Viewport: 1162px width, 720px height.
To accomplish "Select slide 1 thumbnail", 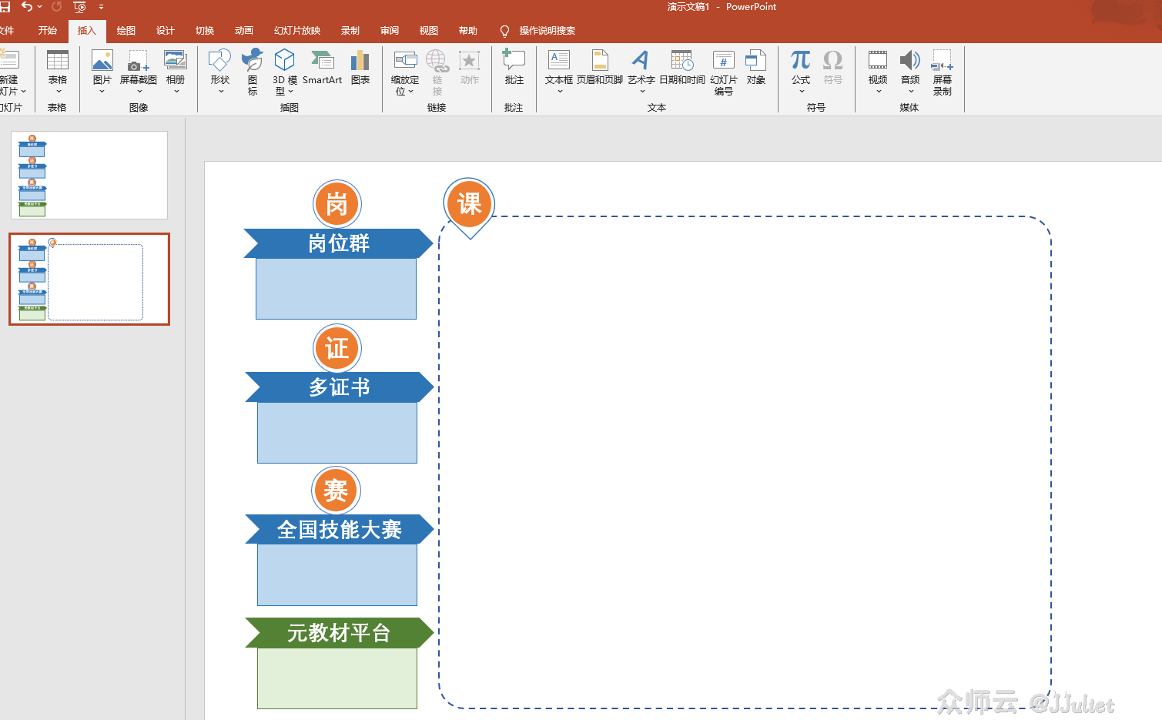I will click(89, 175).
